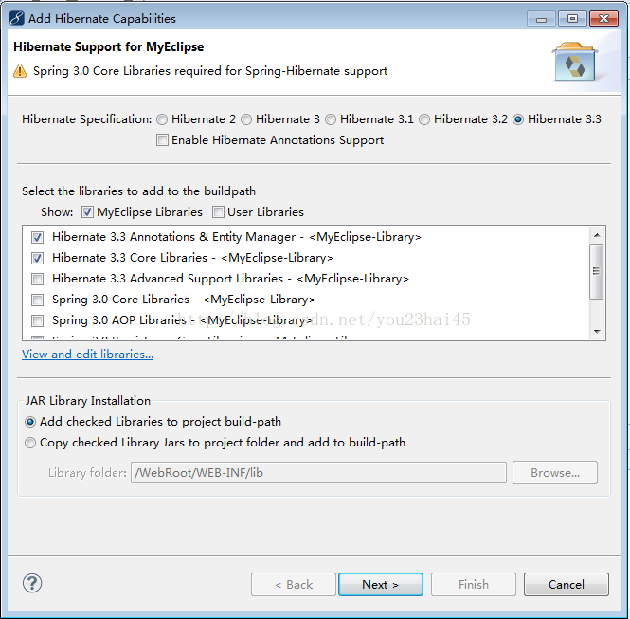Click the library list scroll down arrow
Image resolution: width=630 pixels, height=619 pixels.
[x=597, y=332]
